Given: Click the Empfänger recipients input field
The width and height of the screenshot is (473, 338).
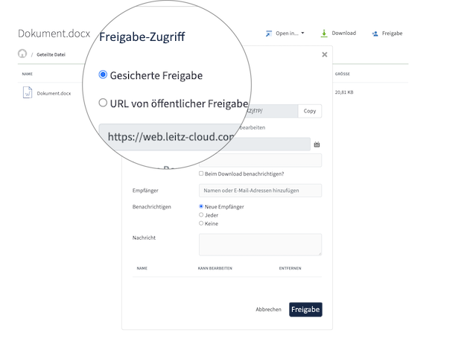Looking at the screenshot, I should (260, 191).
